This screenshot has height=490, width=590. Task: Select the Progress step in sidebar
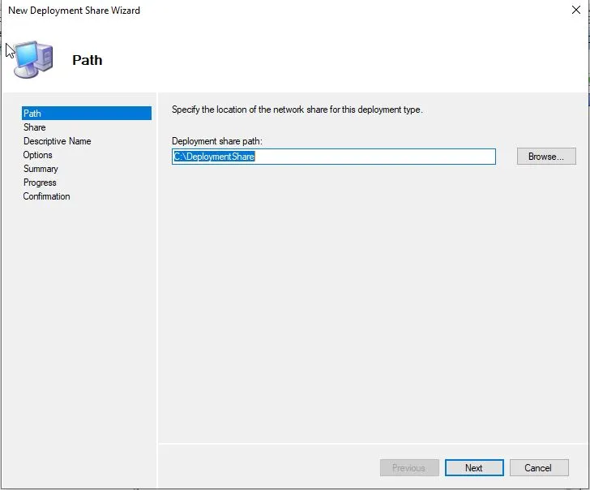pyautogui.click(x=40, y=183)
